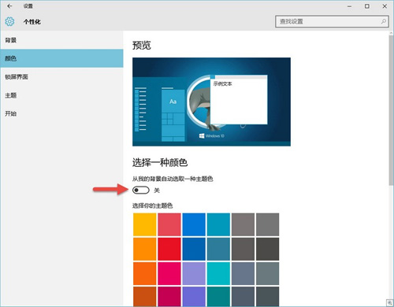Pick the dark gray swatch in second row
Image resolution: width=394 pixels, height=307 pixels.
243,249
